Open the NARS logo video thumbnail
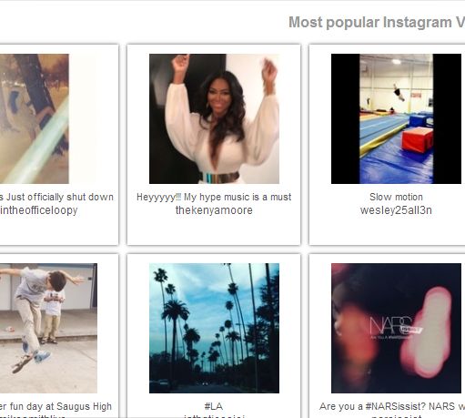465x418 pixels. click(x=396, y=328)
